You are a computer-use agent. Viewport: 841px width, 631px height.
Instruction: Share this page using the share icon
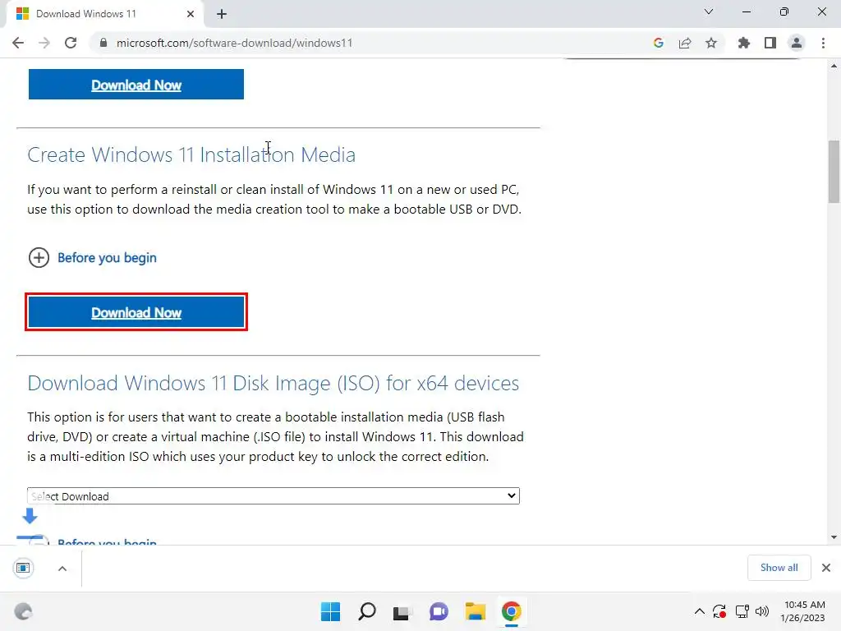pyautogui.click(x=685, y=43)
